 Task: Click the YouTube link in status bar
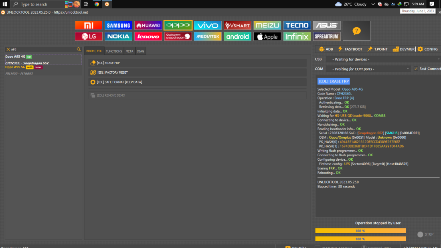point(296,247)
